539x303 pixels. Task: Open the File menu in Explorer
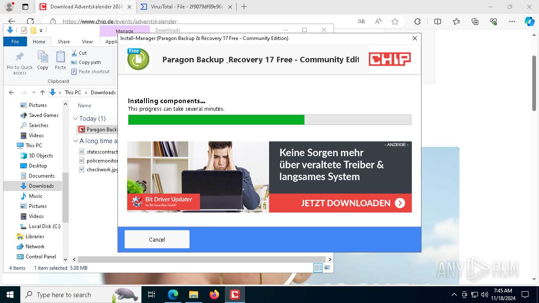15,42
